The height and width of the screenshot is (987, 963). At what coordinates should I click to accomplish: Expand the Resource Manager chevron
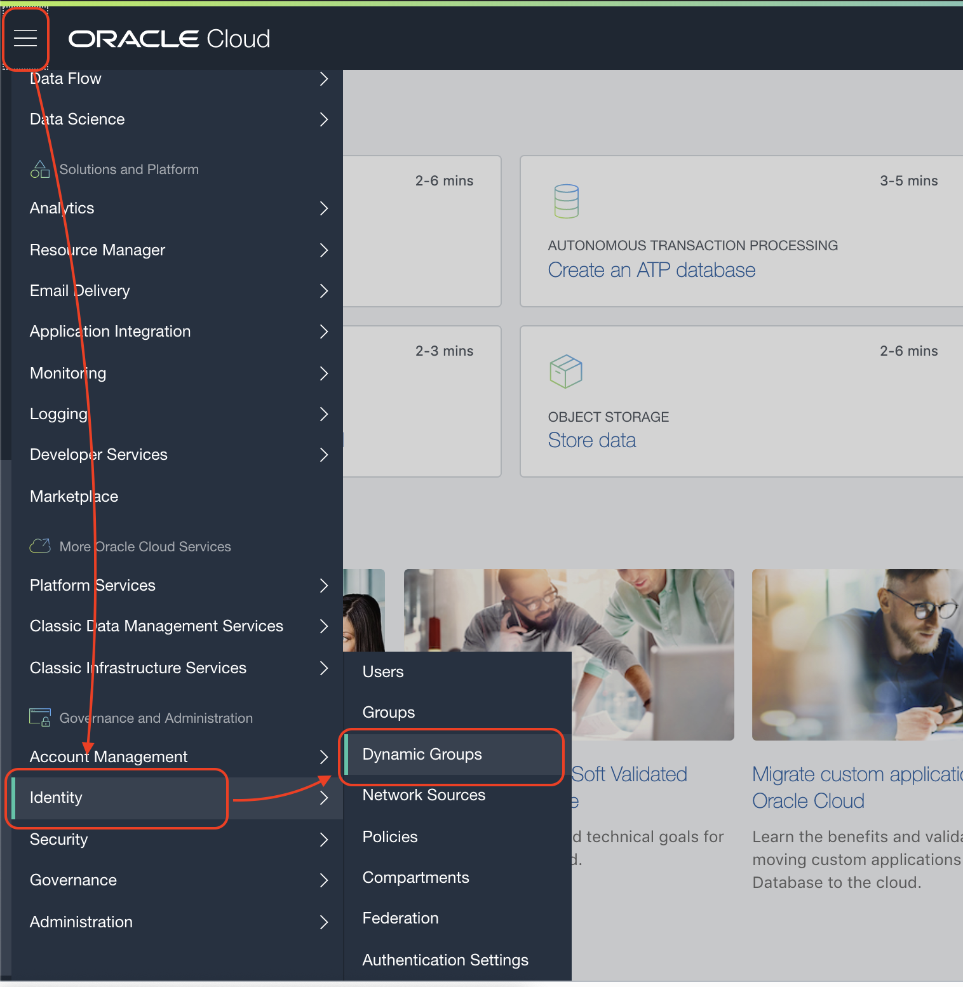324,250
